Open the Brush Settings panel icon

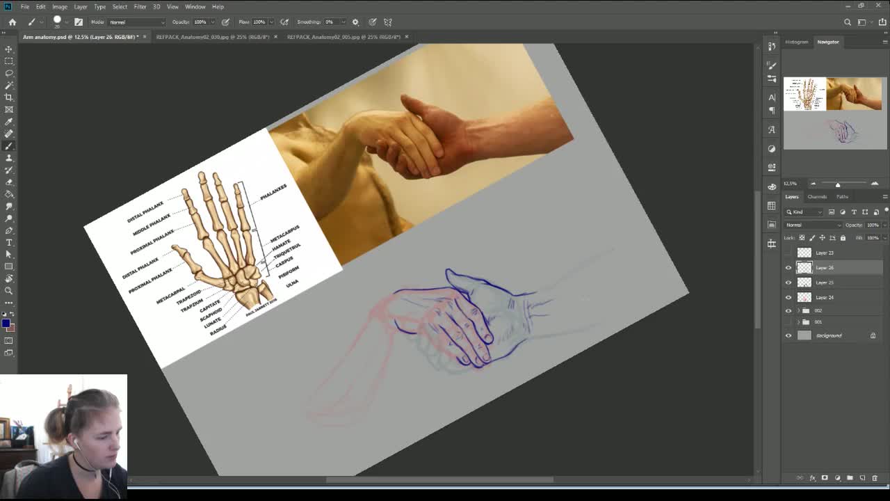point(772,67)
